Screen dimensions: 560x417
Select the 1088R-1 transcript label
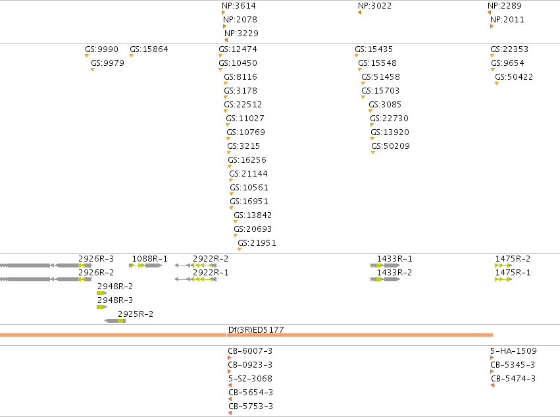click(x=150, y=259)
